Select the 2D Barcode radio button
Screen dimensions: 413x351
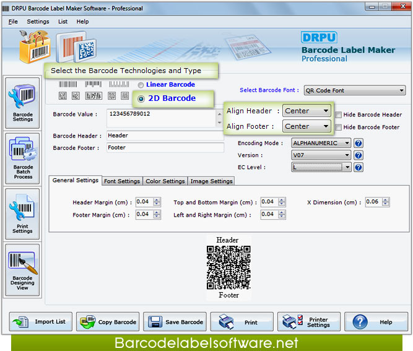141,99
